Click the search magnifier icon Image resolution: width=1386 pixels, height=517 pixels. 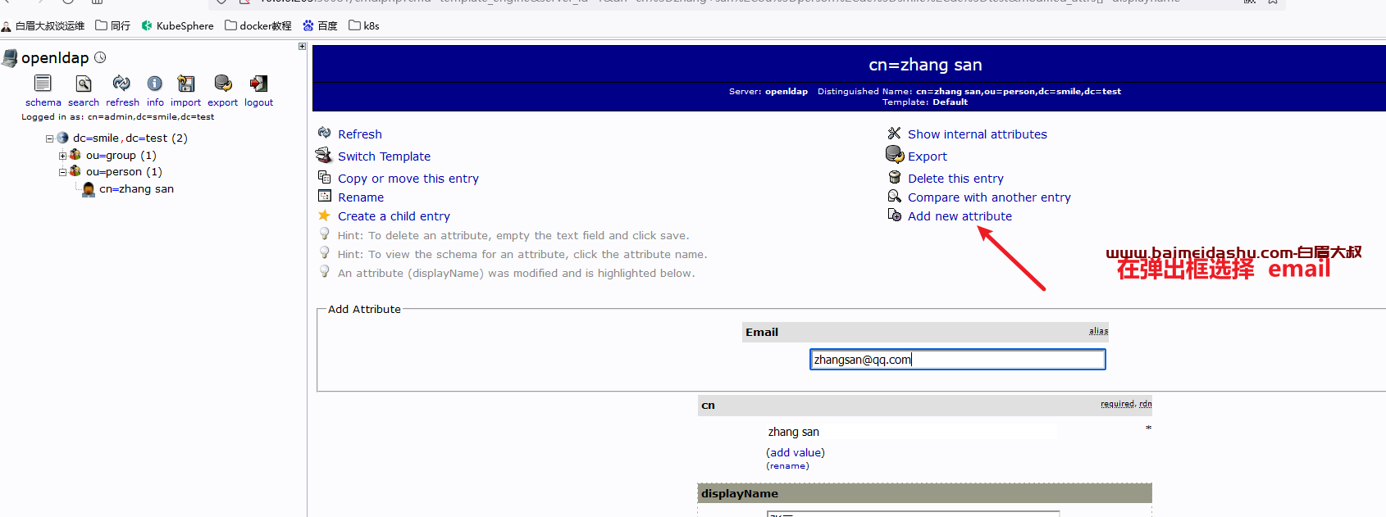pos(83,84)
